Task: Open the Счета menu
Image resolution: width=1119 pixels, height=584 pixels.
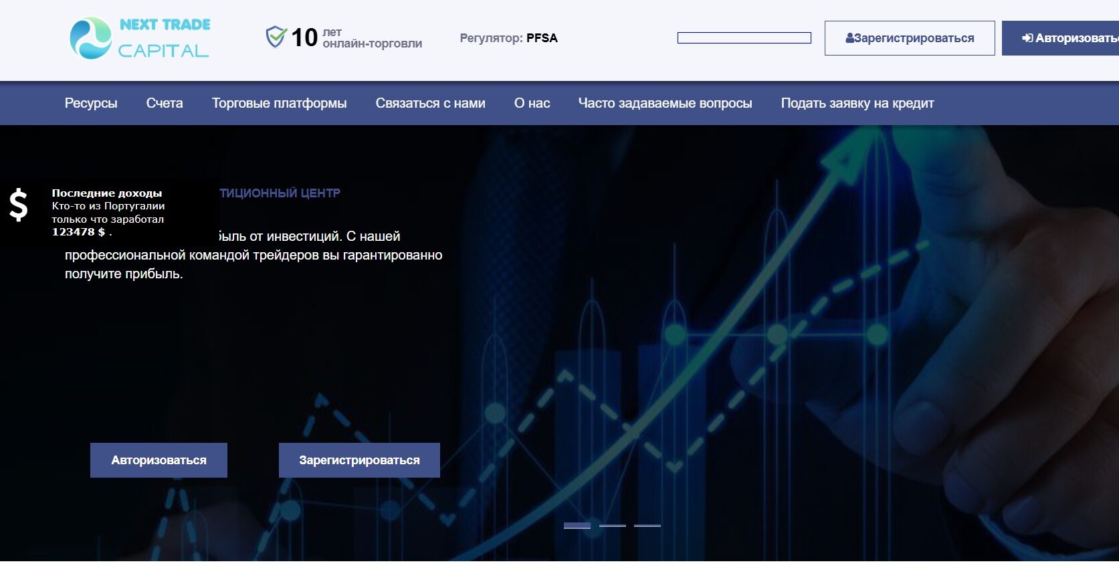Action: (165, 103)
